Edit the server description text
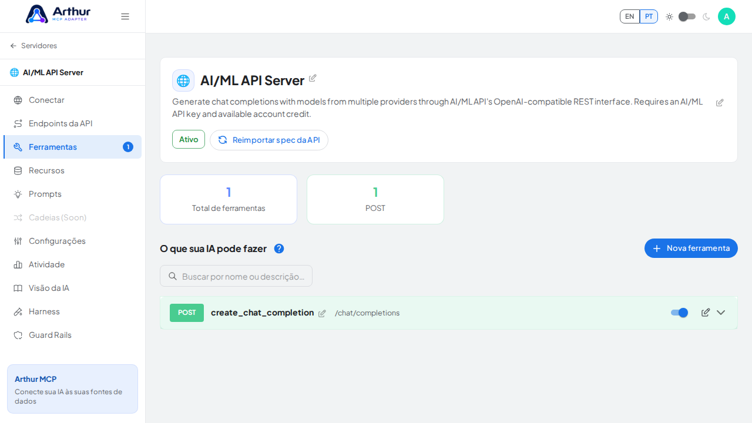Screen dimensions: 752x423 (x=720, y=102)
